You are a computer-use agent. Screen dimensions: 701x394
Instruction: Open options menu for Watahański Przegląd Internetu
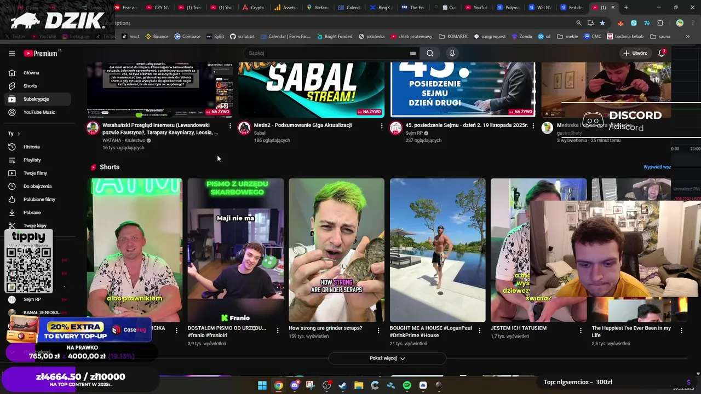pos(230,126)
